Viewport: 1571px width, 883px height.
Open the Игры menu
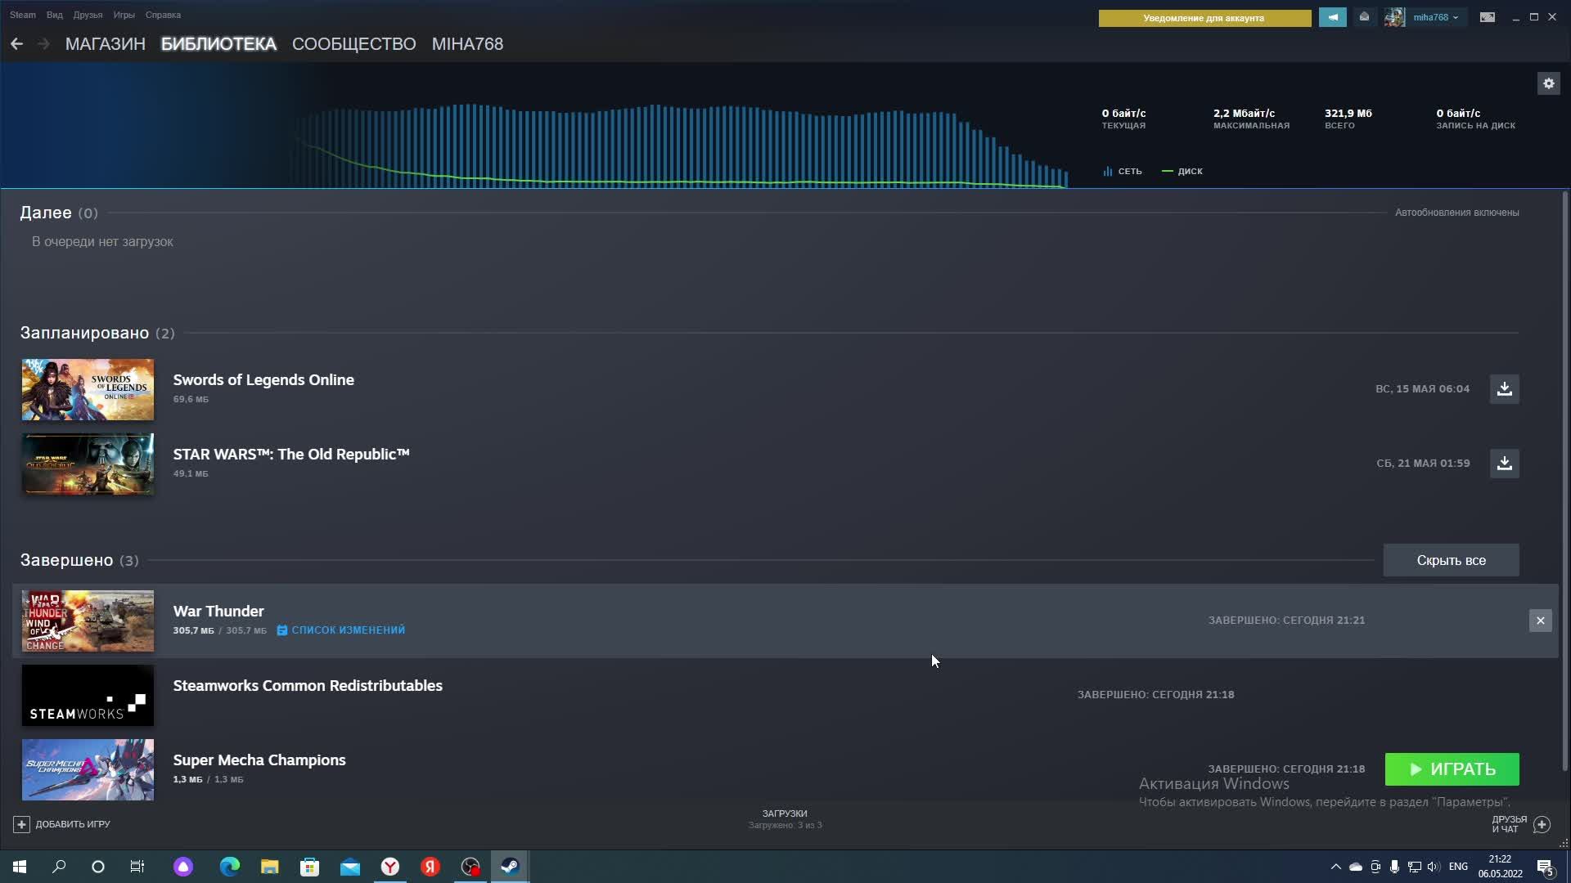click(x=124, y=15)
